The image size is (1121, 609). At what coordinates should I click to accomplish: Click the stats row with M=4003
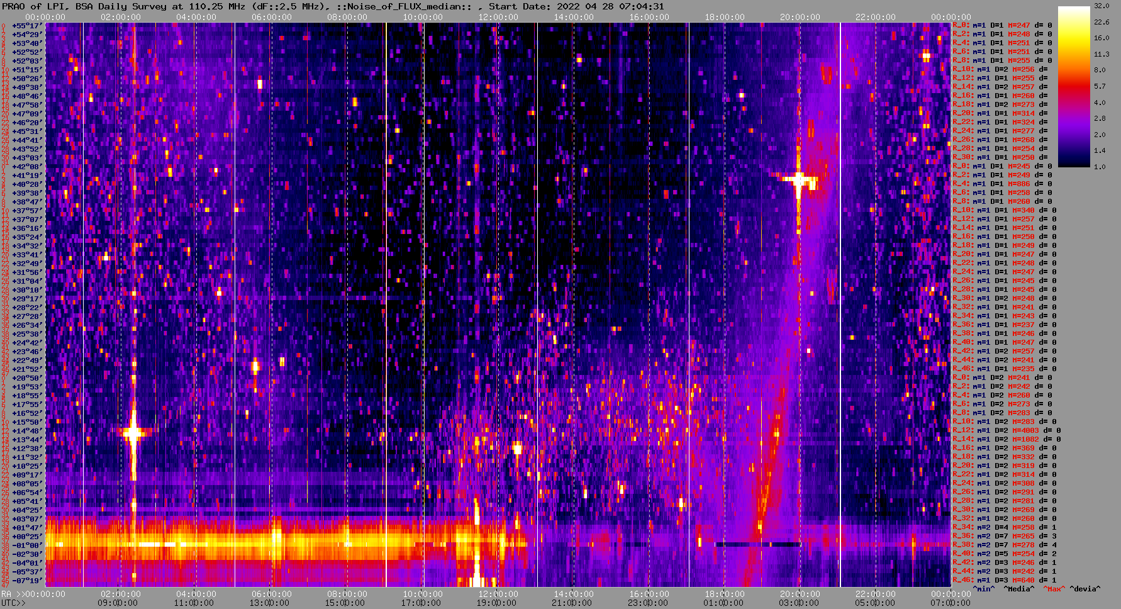1007,431
